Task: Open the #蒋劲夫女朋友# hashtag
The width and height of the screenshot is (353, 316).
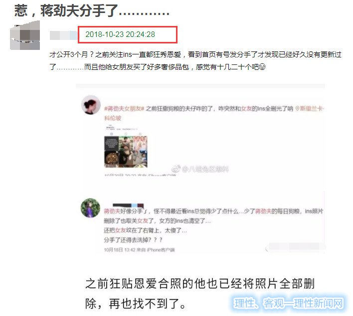Action: click(124, 109)
